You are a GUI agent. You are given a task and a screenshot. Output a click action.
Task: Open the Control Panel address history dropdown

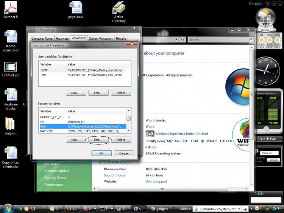pyautogui.click(x=176, y=39)
